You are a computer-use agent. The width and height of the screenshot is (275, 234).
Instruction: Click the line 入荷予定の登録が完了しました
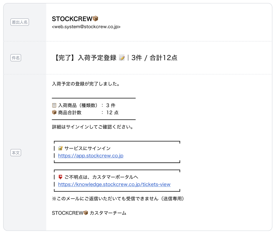click(86, 84)
